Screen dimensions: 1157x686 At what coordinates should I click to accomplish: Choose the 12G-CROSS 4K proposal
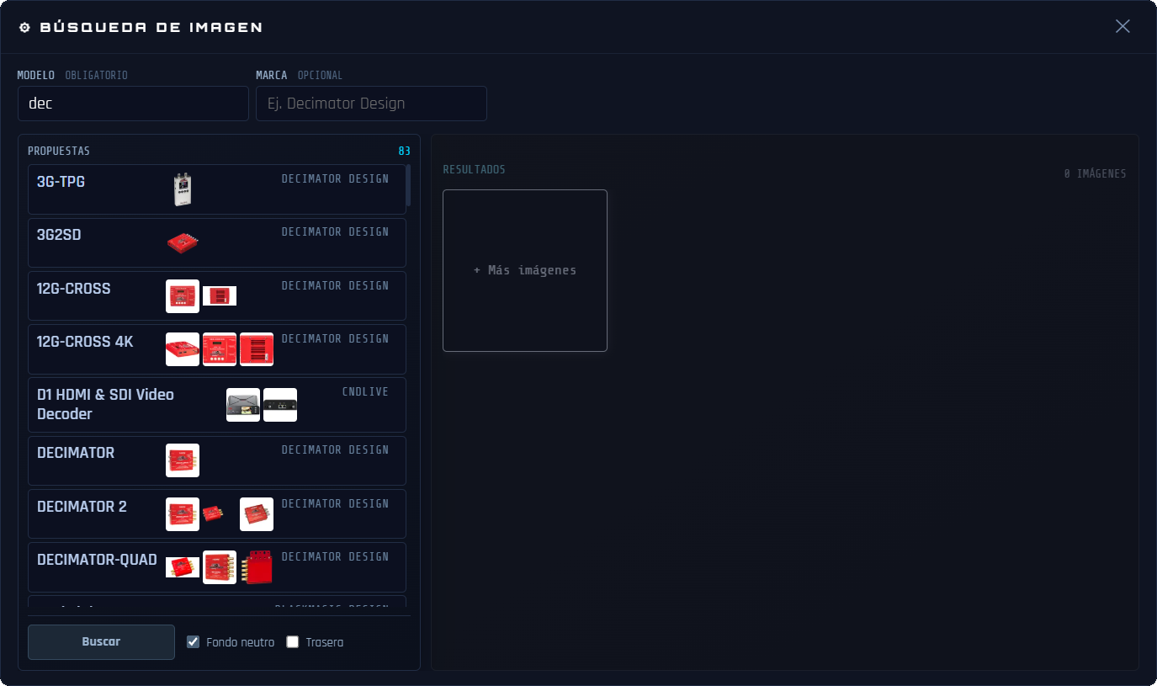[x=217, y=349]
